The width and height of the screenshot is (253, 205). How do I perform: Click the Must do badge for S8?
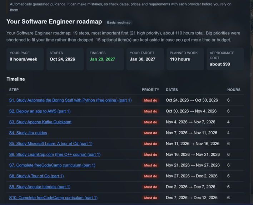point(150,176)
